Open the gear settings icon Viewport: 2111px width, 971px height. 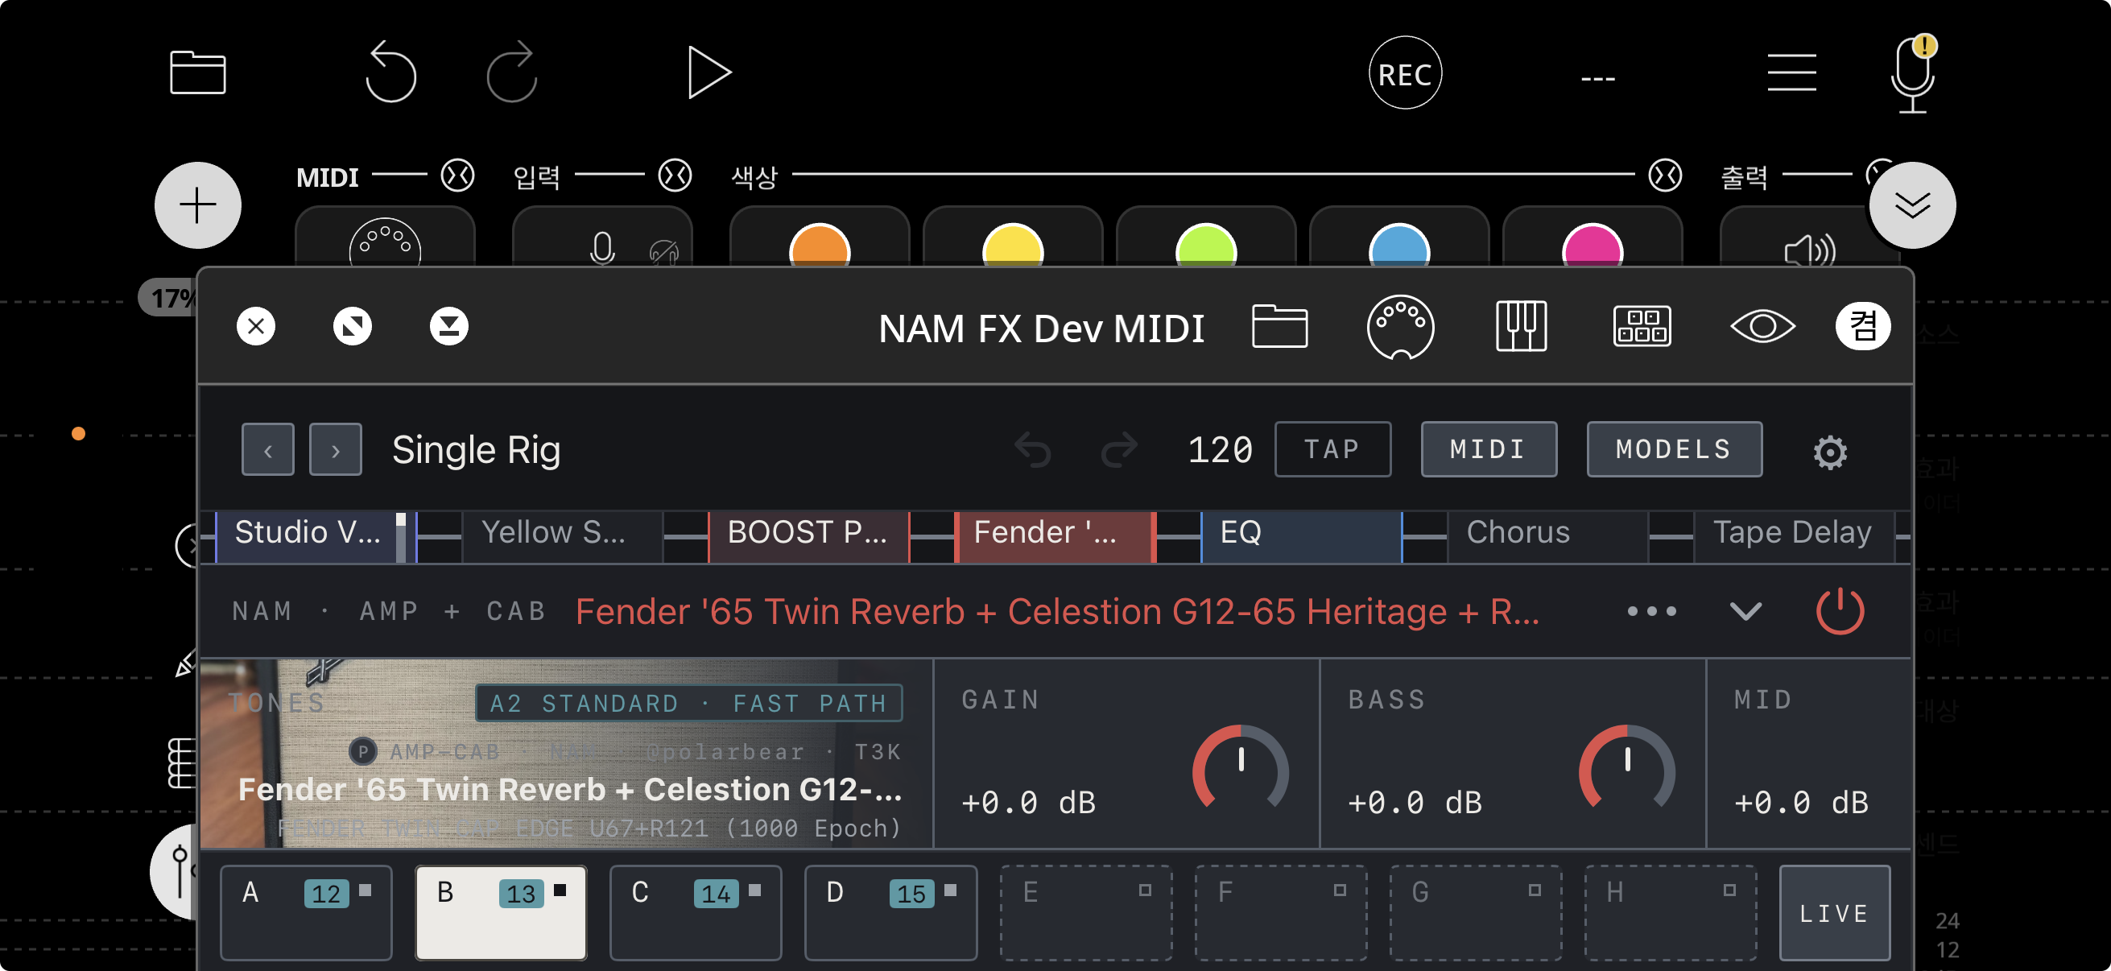(x=1829, y=452)
